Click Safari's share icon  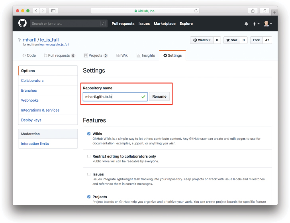tap(253, 11)
